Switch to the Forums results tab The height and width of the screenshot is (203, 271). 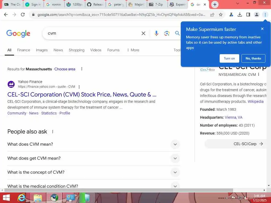point(113,50)
